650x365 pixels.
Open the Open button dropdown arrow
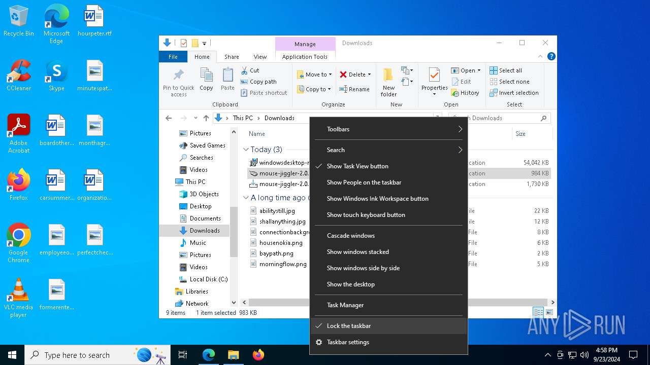(479, 70)
